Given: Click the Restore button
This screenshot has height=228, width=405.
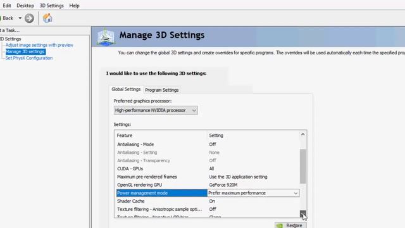Looking at the screenshot, I should [290, 225].
